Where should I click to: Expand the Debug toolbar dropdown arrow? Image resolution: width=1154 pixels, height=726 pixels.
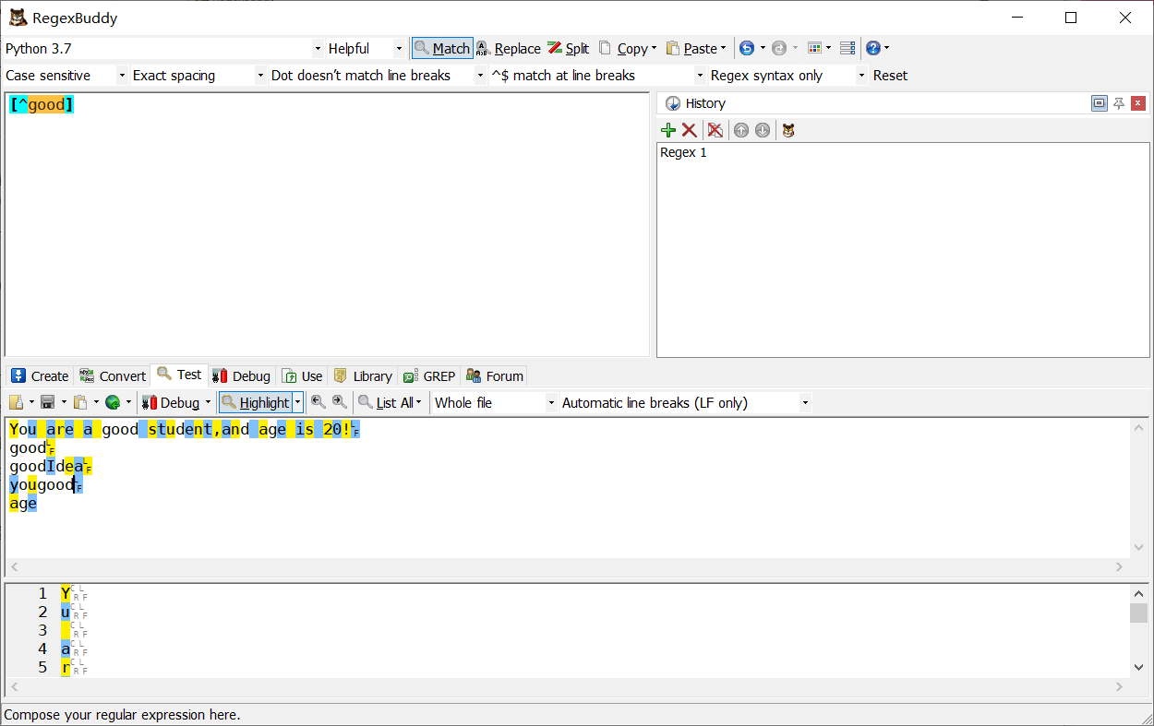click(x=208, y=403)
